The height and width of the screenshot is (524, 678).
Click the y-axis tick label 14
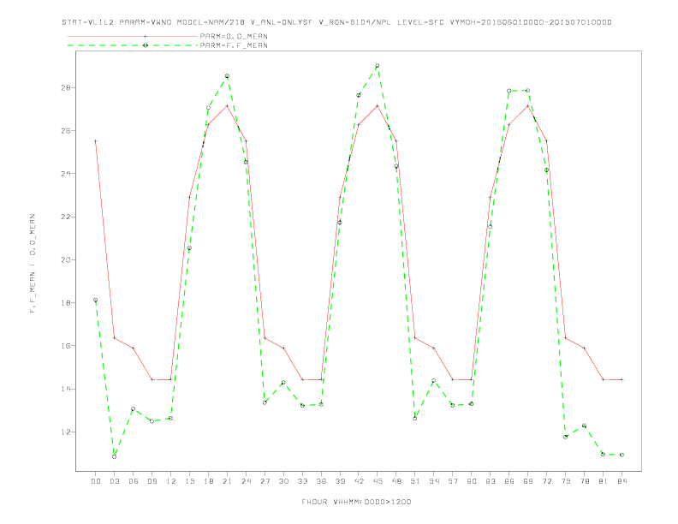pyautogui.click(x=66, y=389)
